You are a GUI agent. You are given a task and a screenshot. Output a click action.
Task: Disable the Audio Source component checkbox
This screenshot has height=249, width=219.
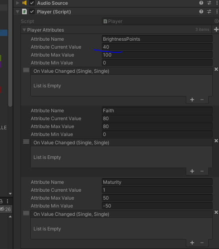32,3
